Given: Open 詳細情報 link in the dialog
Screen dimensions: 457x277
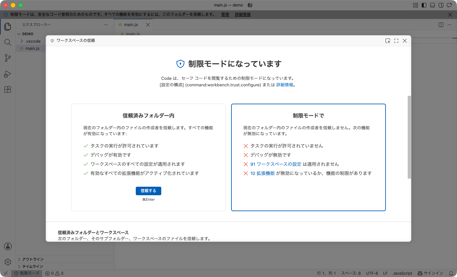Looking at the screenshot, I should (x=285, y=85).
